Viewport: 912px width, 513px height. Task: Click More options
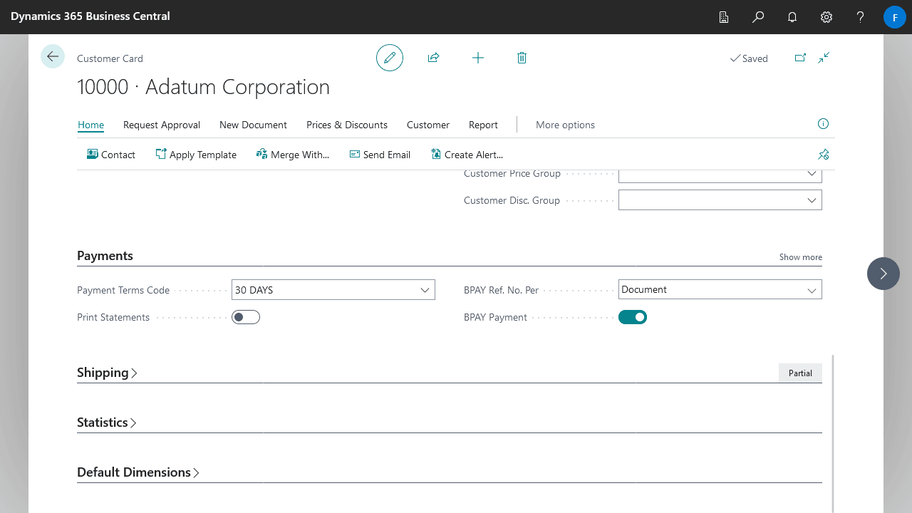565,125
